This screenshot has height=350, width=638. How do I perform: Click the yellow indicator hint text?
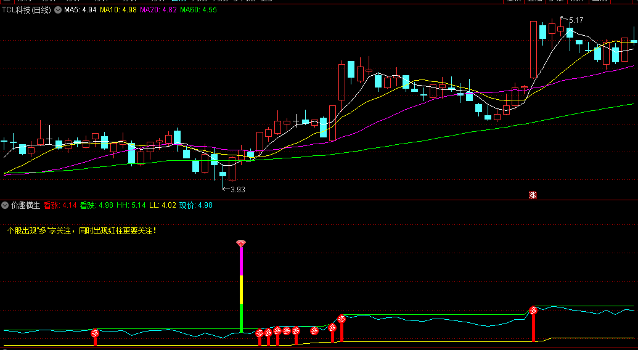[x=82, y=231]
